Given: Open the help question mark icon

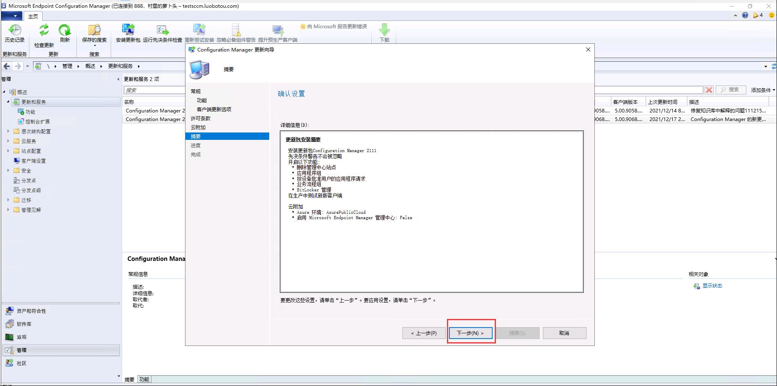Looking at the screenshot, I should point(745,16).
